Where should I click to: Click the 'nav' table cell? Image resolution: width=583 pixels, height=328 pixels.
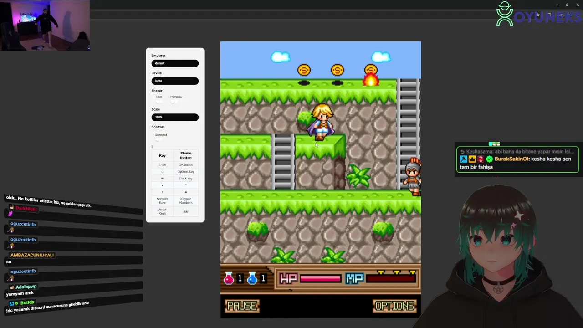pos(186,211)
